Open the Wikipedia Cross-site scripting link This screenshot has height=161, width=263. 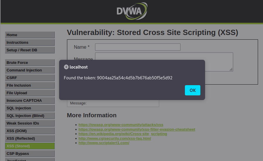click(x=123, y=134)
